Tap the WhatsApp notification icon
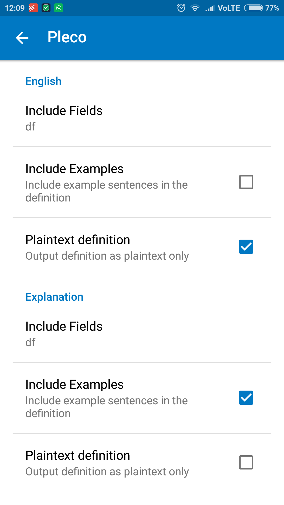This screenshot has height=505, width=284. click(59, 8)
